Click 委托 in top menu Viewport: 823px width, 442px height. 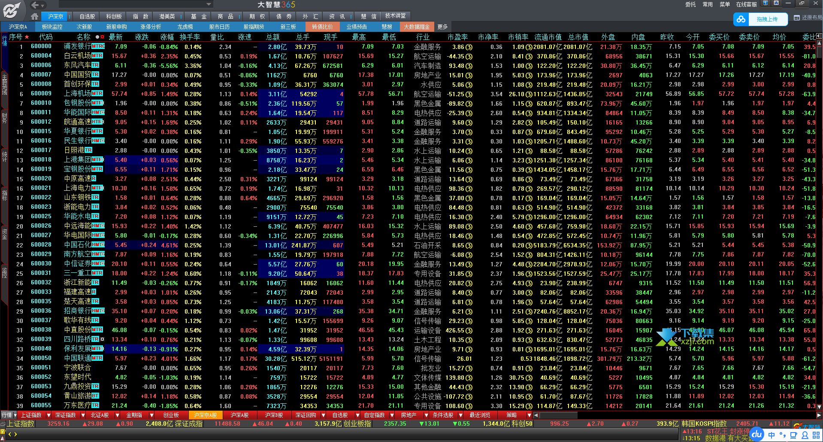[690, 4]
